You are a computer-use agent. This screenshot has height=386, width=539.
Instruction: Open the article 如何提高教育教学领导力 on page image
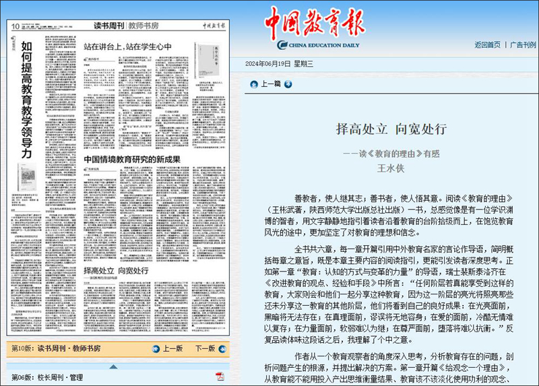click(26, 100)
